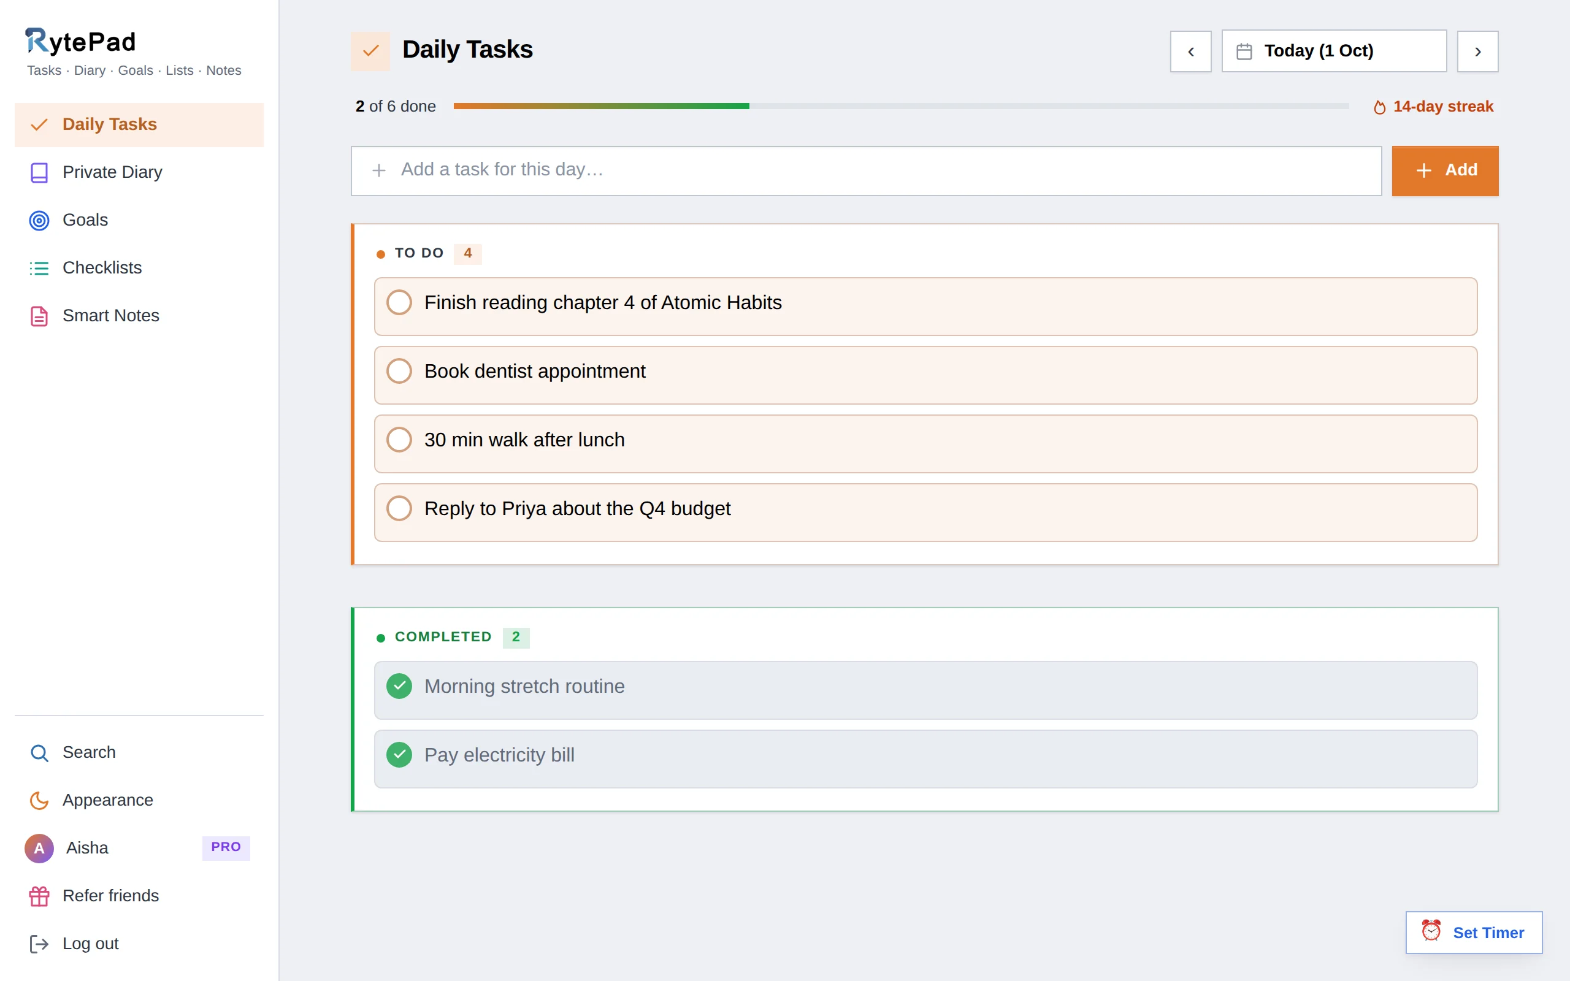Click the task progress bar
Viewport: 1570px width, 981px height.
coord(901,107)
